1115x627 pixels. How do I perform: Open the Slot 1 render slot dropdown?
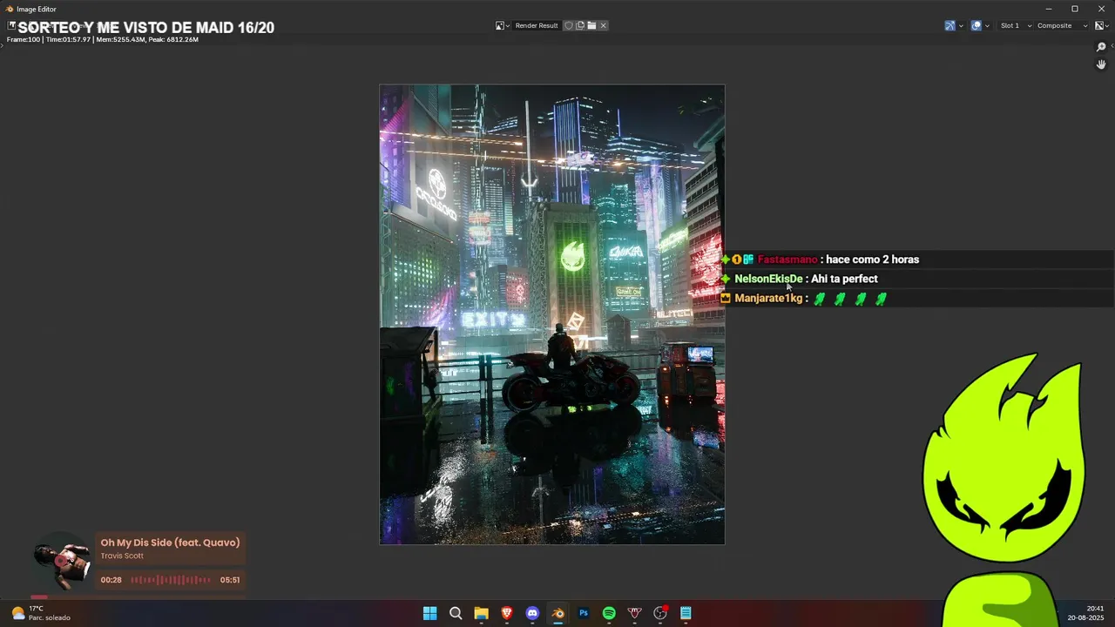pyautogui.click(x=1015, y=25)
